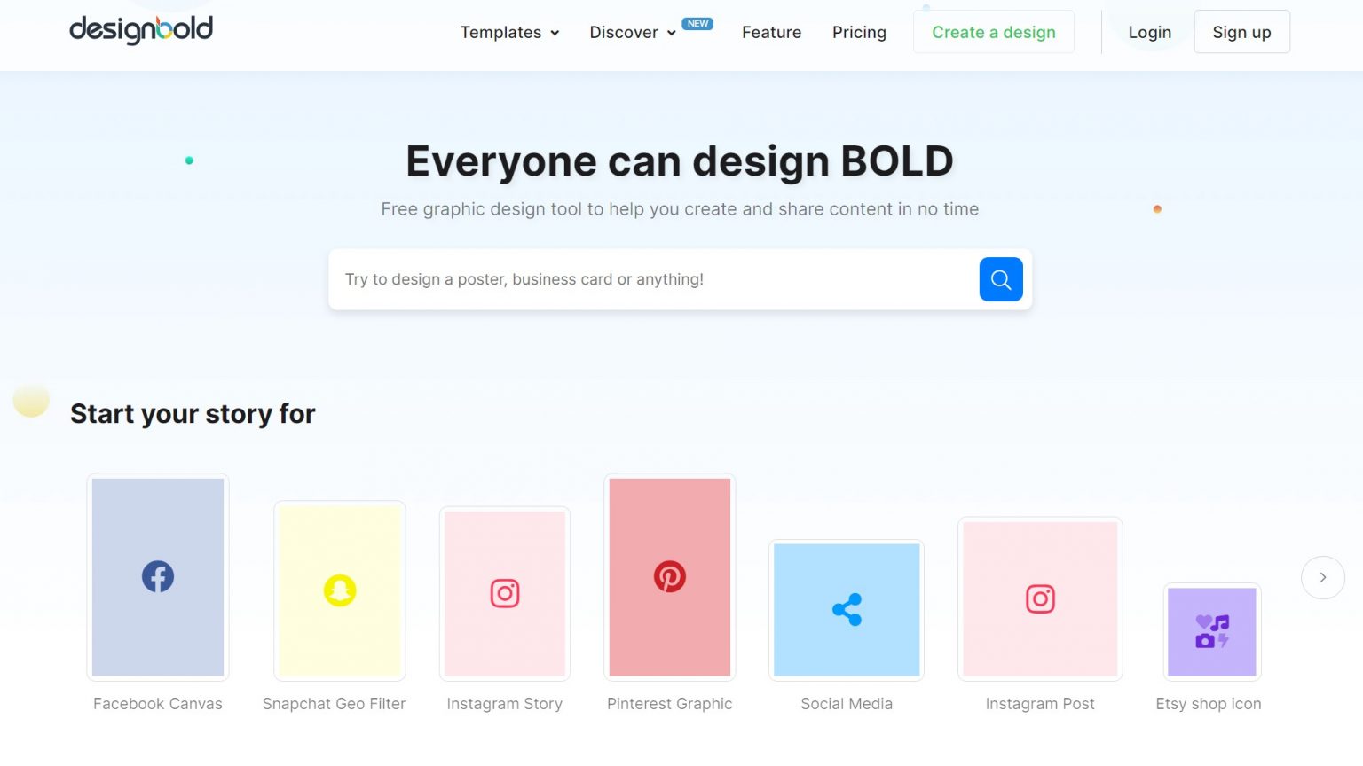The height and width of the screenshot is (766, 1363).
Task: Click the 'Everyone can design BOLD' heading
Action: [x=680, y=161]
